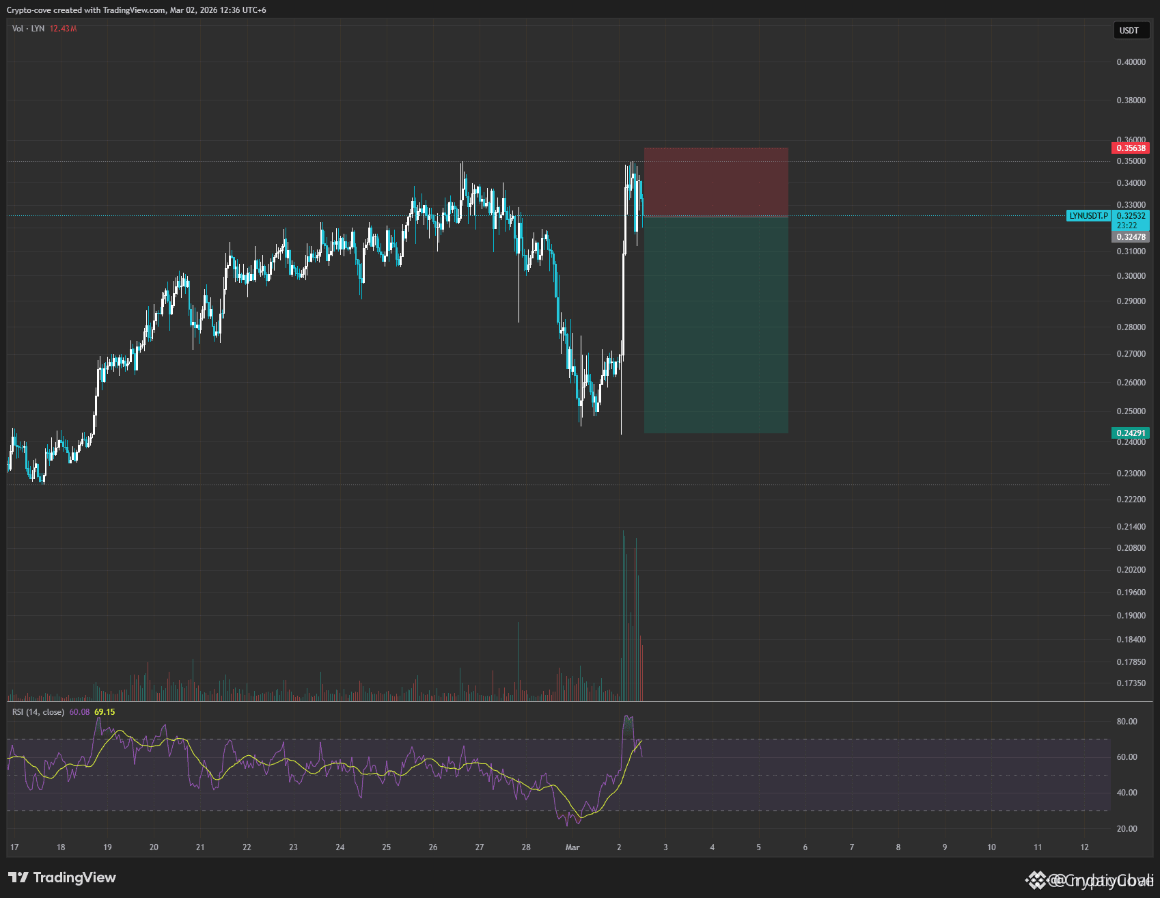
Task: Click the Vol · LYN indicator legend
Action: tap(28, 29)
